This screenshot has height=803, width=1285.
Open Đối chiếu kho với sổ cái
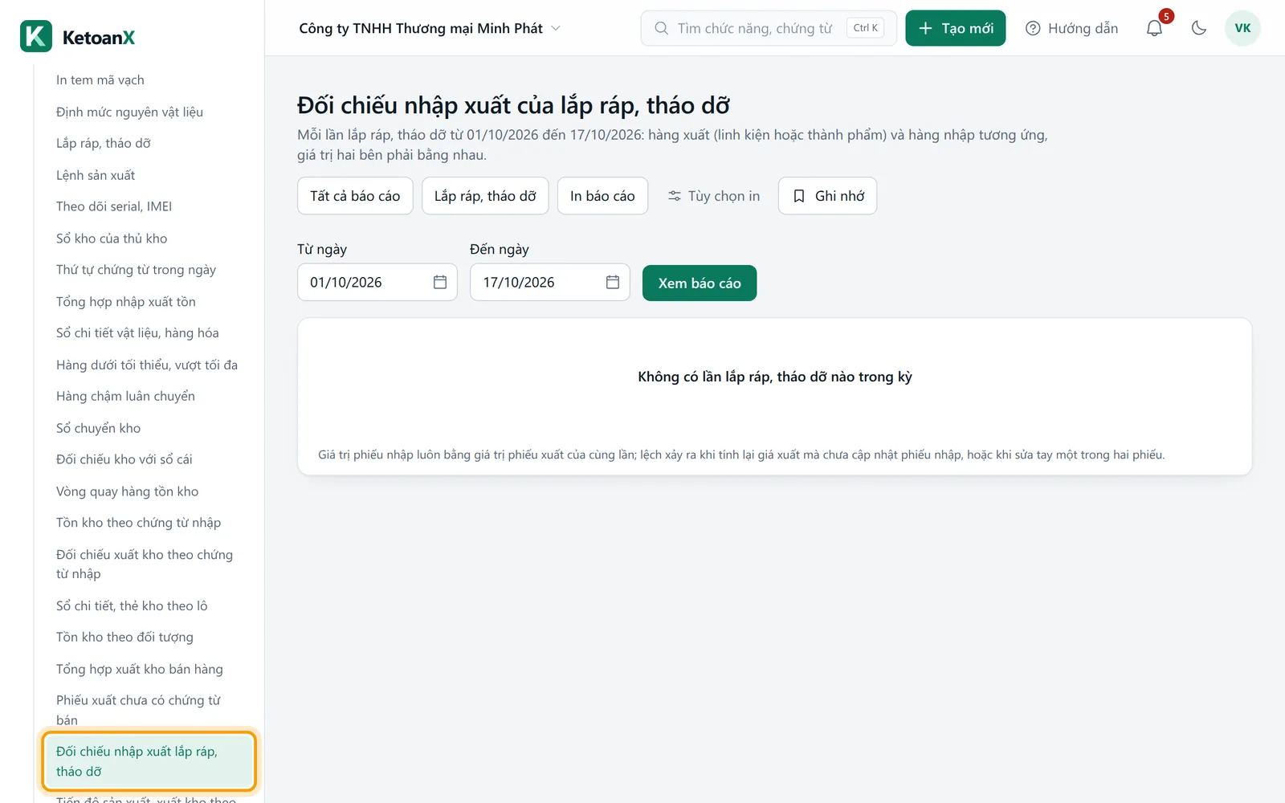tap(124, 459)
